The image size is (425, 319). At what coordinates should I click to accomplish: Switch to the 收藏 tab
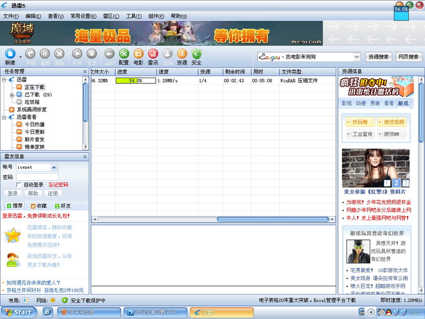point(39,206)
